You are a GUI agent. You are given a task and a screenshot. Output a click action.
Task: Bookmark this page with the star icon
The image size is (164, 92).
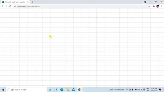[x=149, y=6]
